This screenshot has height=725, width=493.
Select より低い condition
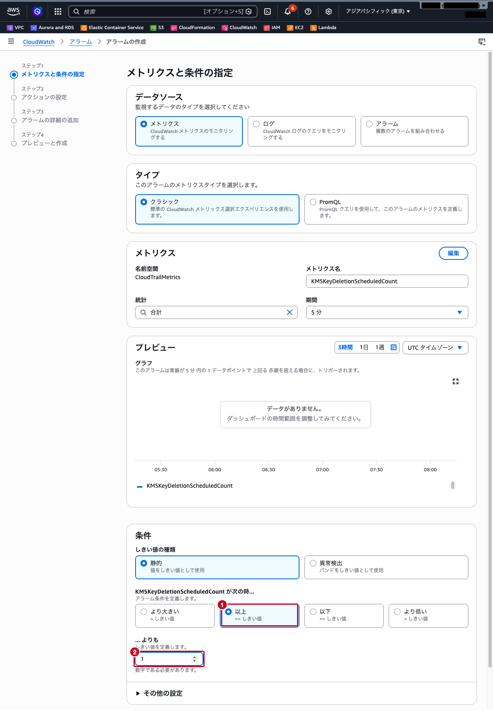(428, 615)
